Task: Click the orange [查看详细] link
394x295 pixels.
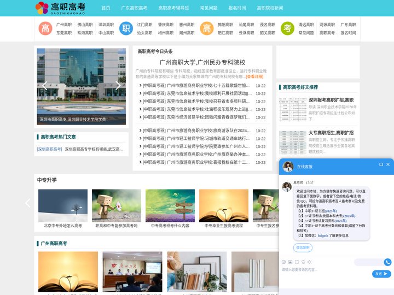Action: (254, 76)
